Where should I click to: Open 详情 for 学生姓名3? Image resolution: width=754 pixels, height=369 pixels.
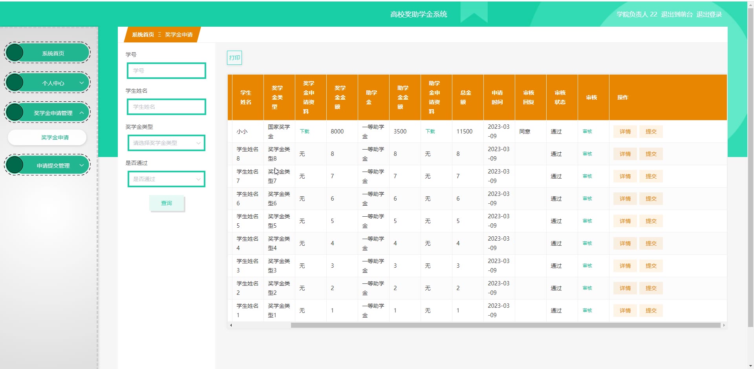[625, 266]
